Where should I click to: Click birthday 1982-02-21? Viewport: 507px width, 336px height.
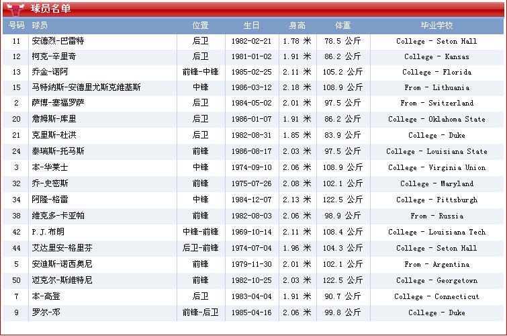tap(252, 41)
